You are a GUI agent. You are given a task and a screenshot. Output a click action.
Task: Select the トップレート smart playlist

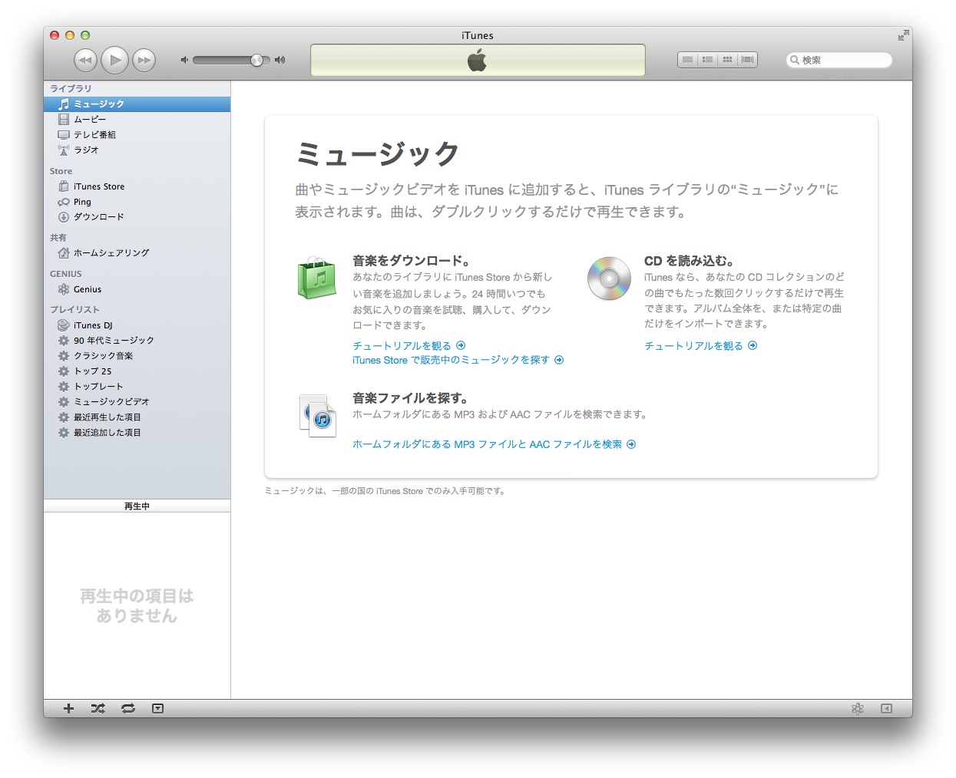point(137,387)
